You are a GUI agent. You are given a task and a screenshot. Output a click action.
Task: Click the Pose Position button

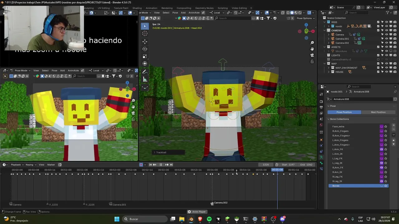[344, 112]
